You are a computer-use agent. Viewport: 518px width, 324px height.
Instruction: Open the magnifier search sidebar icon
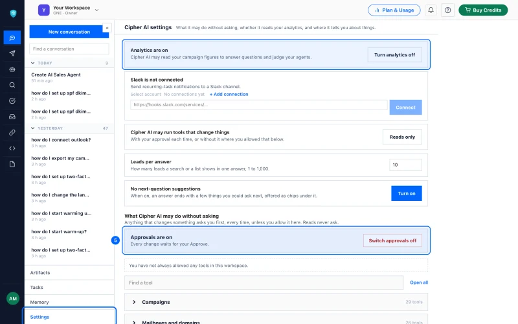pyautogui.click(x=12, y=85)
